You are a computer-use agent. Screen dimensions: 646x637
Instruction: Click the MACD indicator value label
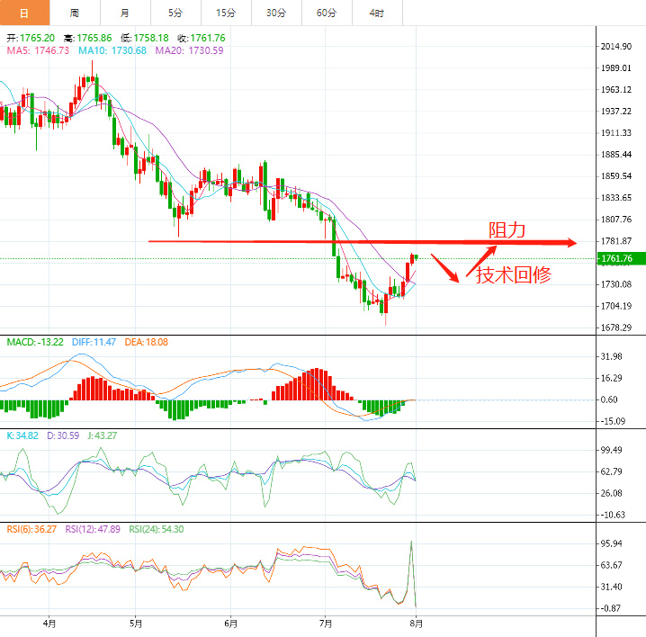[x=35, y=342]
